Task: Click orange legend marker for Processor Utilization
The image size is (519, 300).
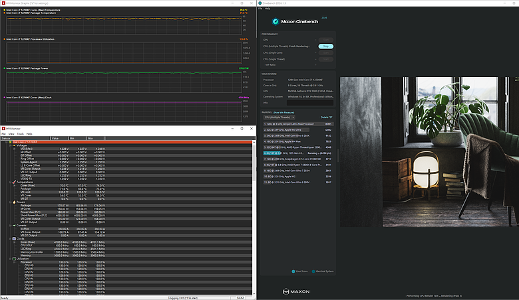Action: (4, 39)
